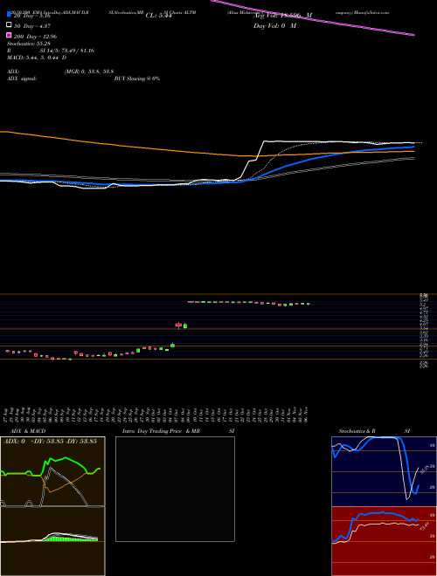Click the 'Stochastics & R SI' panel title
437x576 pixels.
click(x=374, y=431)
